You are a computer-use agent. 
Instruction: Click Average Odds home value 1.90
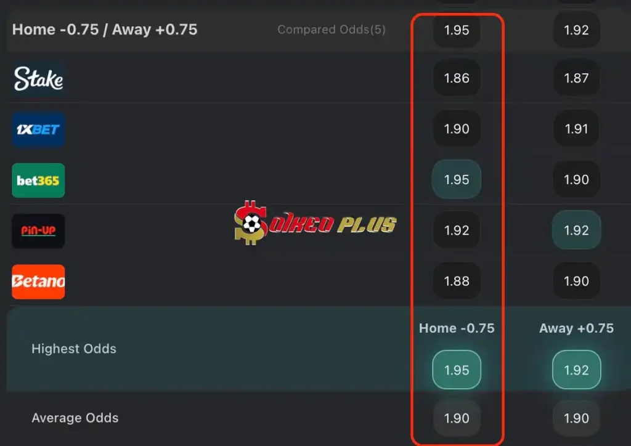click(x=457, y=418)
